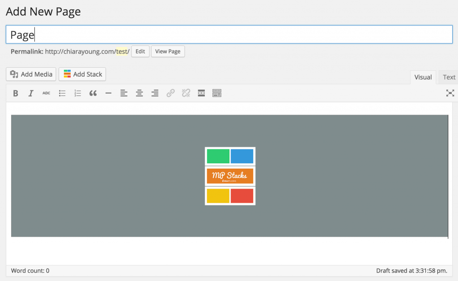Click the 'Draft saved at 3:31:58 pm.' text
This screenshot has width=458, height=281.
(x=411, y=271)
